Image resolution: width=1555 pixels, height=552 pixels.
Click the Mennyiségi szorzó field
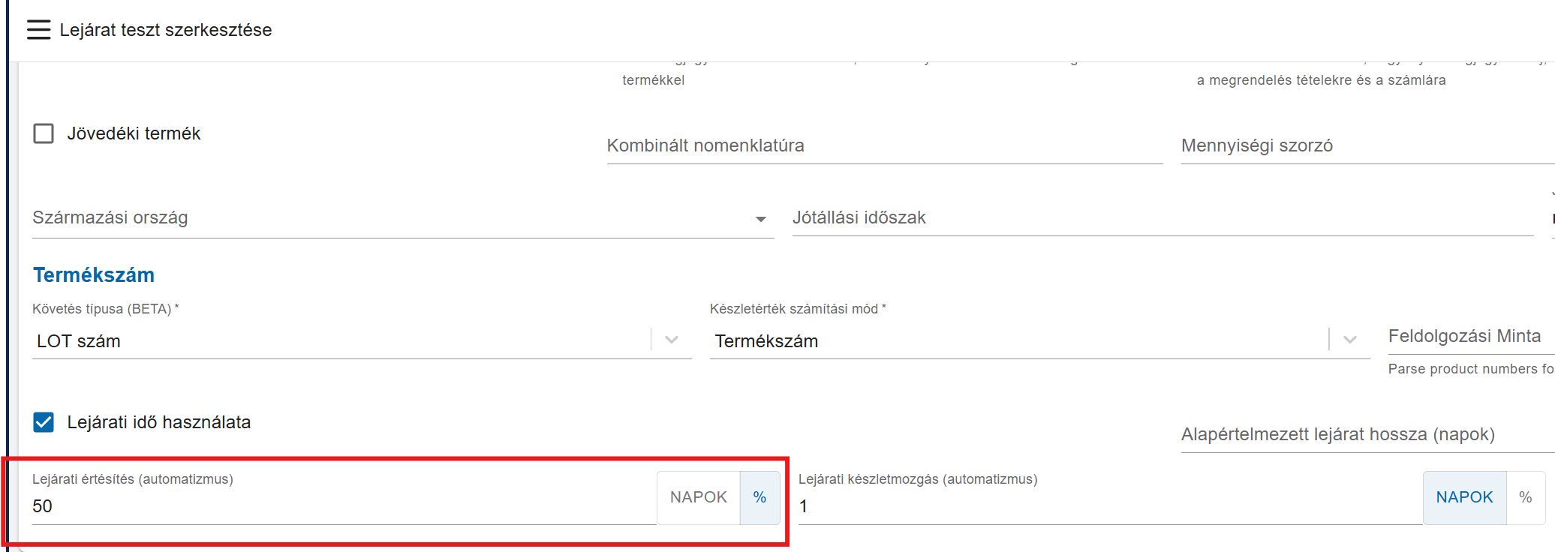click(1366, 145)
